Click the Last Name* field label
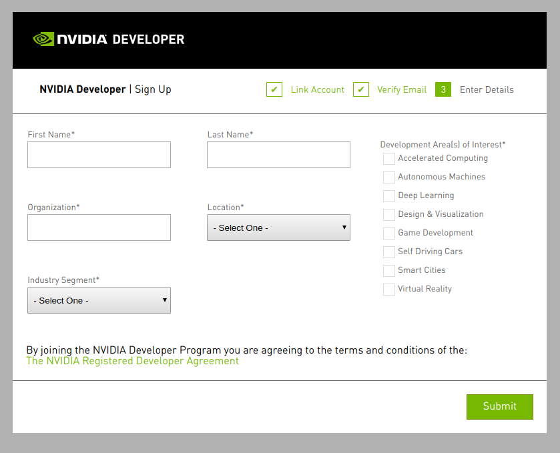This screenshot has width=560, height=453. coord(230,135)
